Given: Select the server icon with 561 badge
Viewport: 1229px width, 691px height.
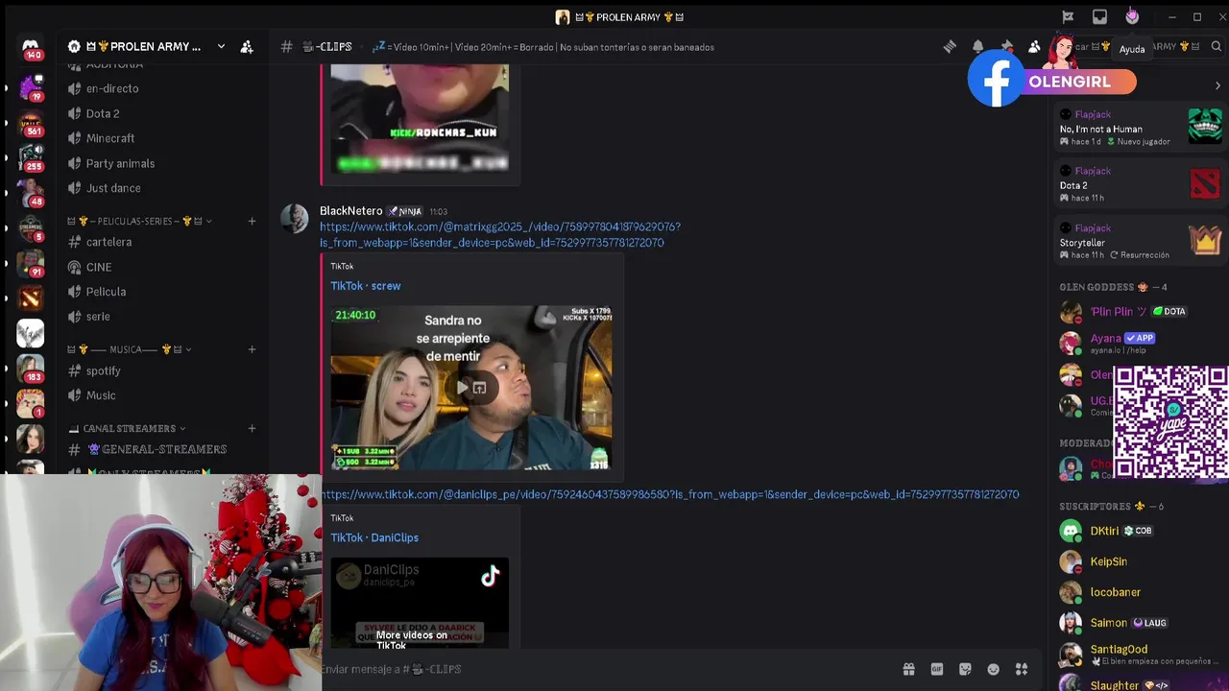Looking at the screenshot, I should (31, 123).
